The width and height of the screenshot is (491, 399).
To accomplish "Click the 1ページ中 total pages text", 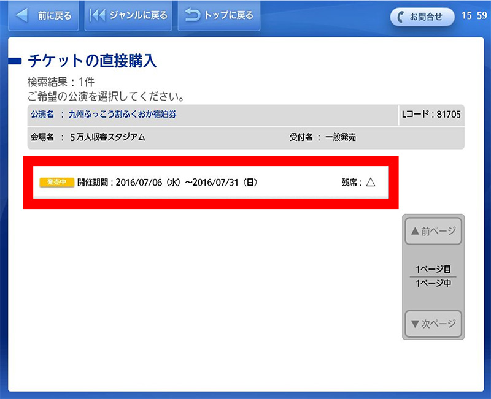I will (x=433, y=284).
